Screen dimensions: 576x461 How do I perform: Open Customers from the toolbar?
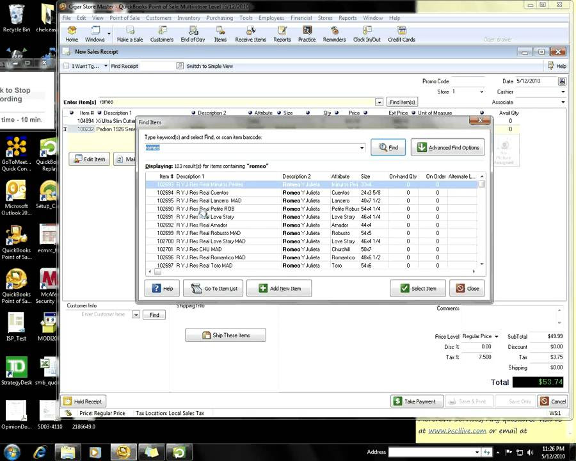click(x=162, y=34)
